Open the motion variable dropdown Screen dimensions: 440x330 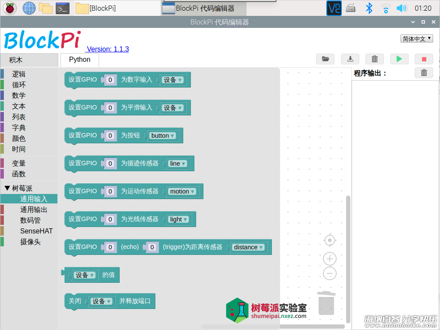coord(182,191)
